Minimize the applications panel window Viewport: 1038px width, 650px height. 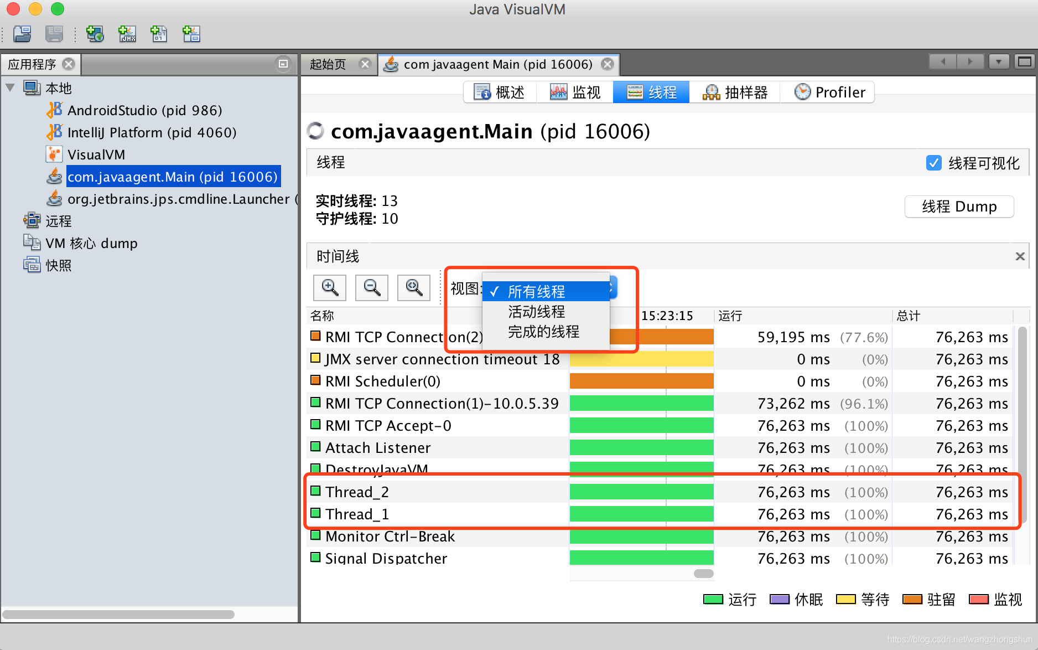click(x=283, y=64)
